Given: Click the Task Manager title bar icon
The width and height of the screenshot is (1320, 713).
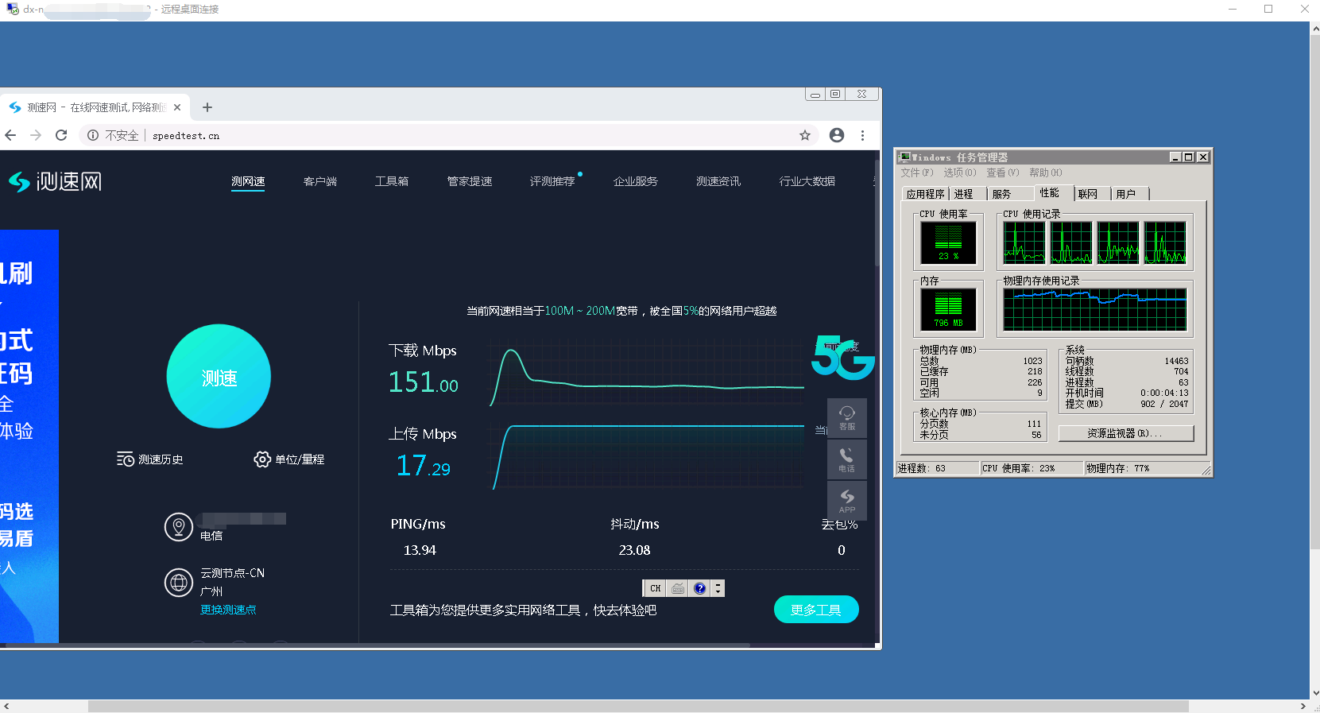Looking at the screenshot, I should coord(904,157).
